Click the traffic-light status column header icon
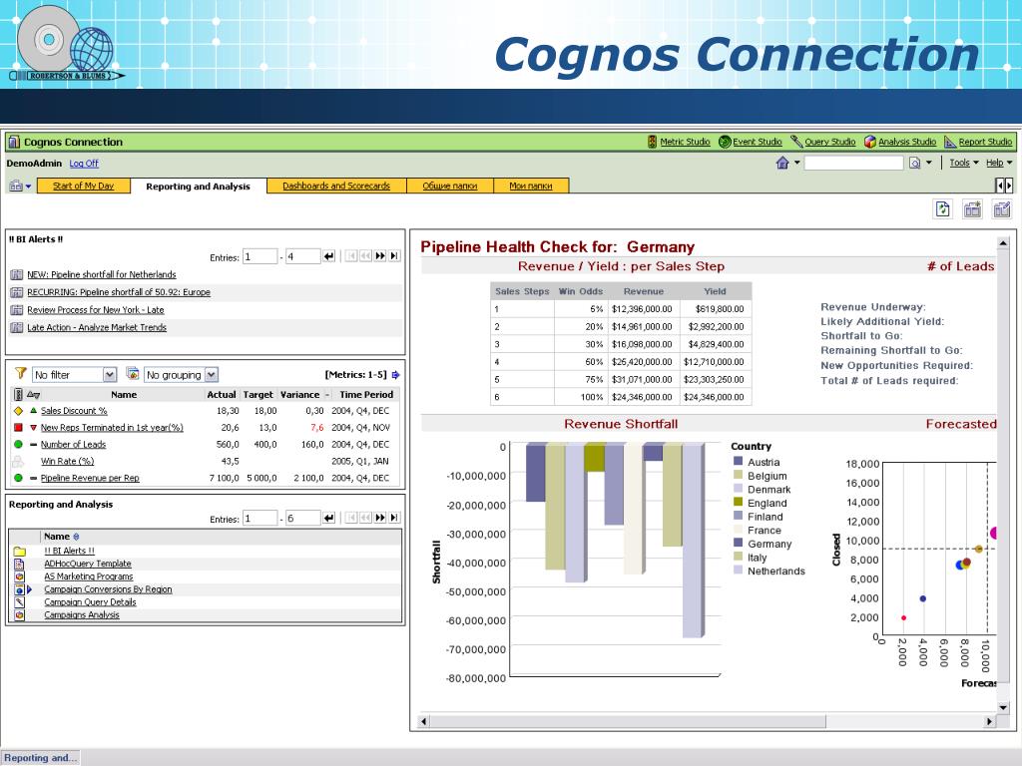 click(x=18, y=394)
